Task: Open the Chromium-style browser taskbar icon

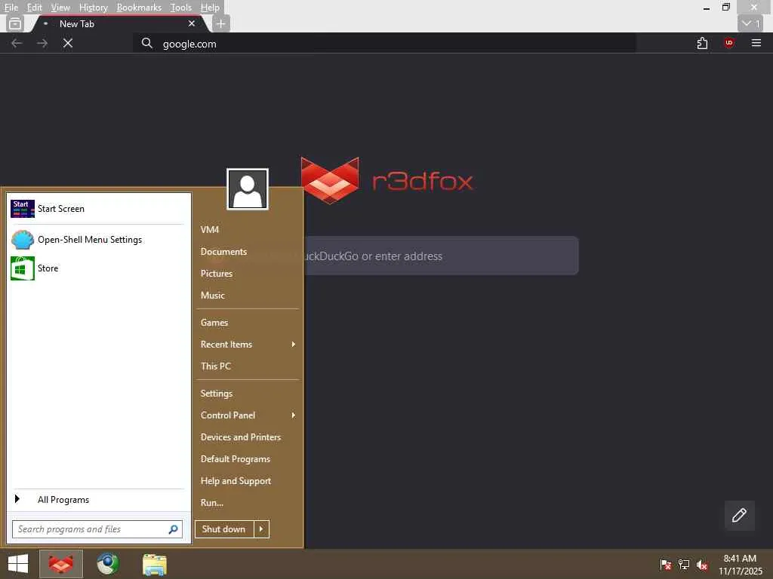Action: 107,564
